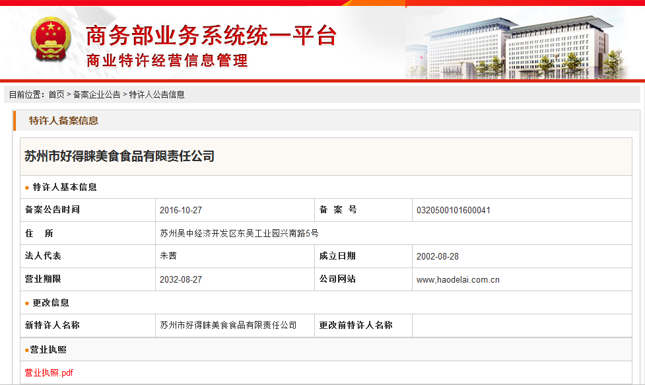
Task: Select record number 0320500101600041
Action: (454, 210)
